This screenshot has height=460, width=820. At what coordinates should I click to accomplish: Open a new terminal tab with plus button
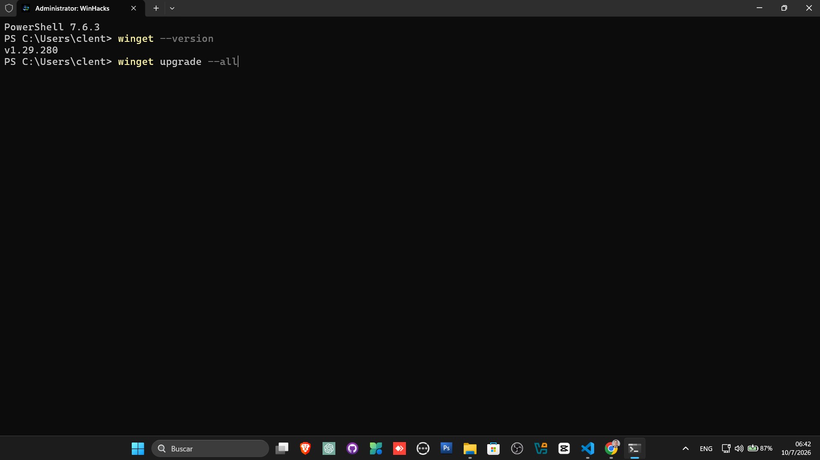tap(156, 8)
